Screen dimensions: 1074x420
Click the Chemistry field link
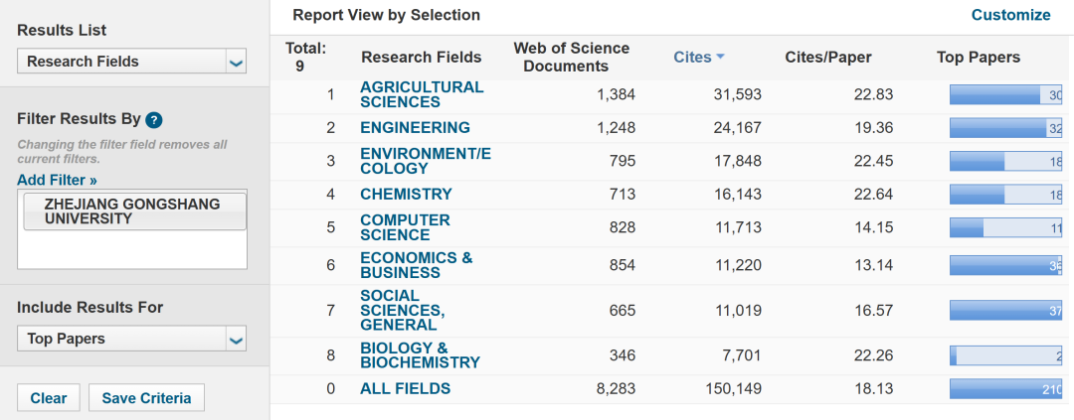coord(406,195)
